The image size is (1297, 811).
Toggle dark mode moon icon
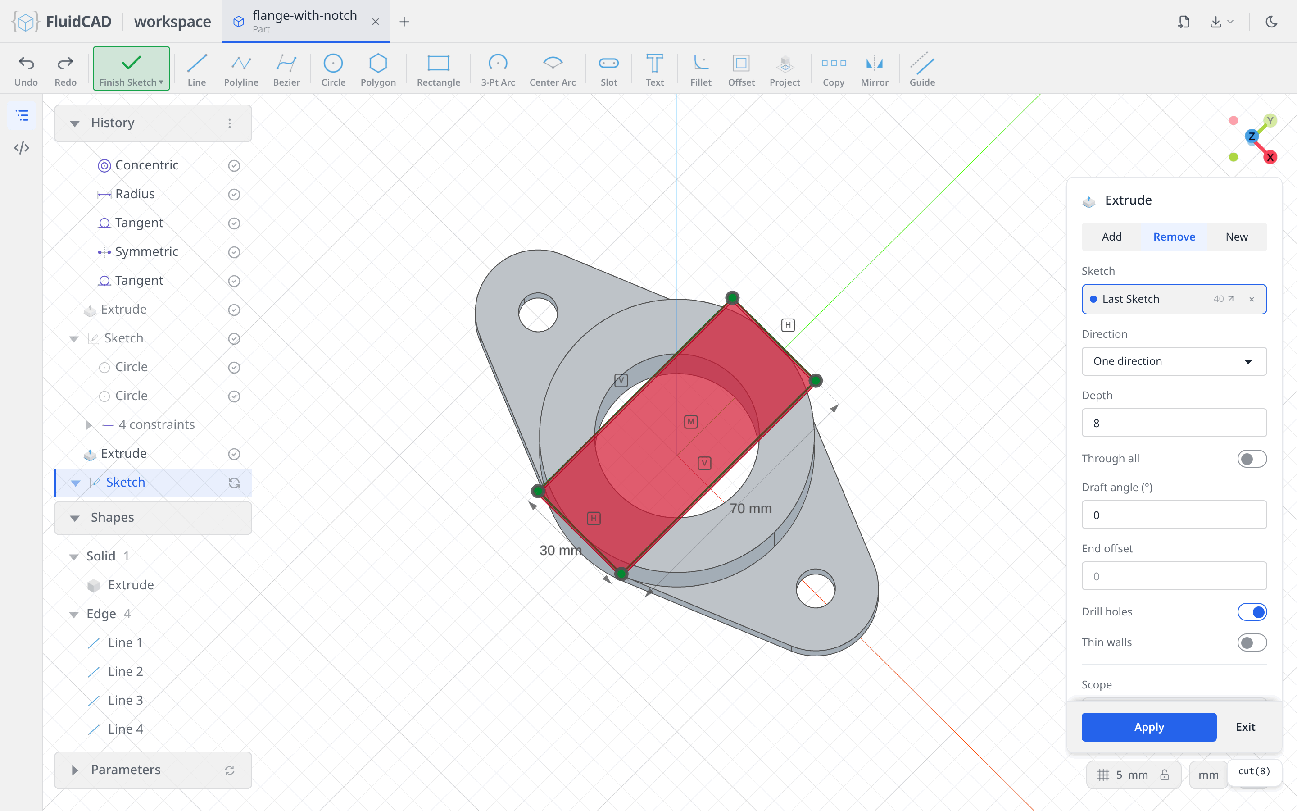click(1271, 22)
